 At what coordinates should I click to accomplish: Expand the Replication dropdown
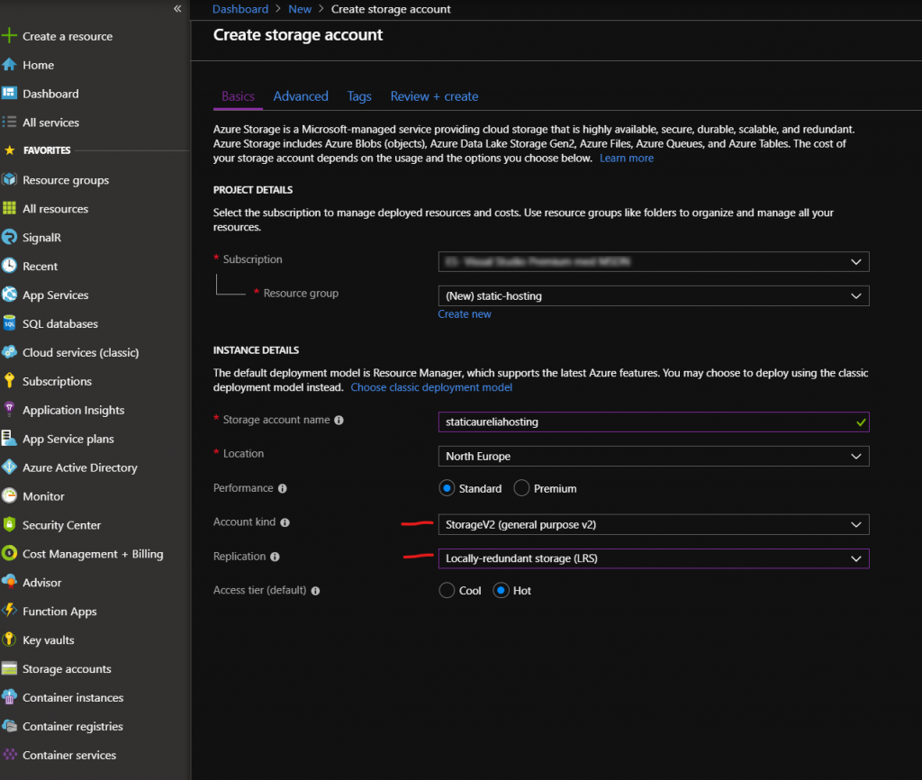point(653,558)
